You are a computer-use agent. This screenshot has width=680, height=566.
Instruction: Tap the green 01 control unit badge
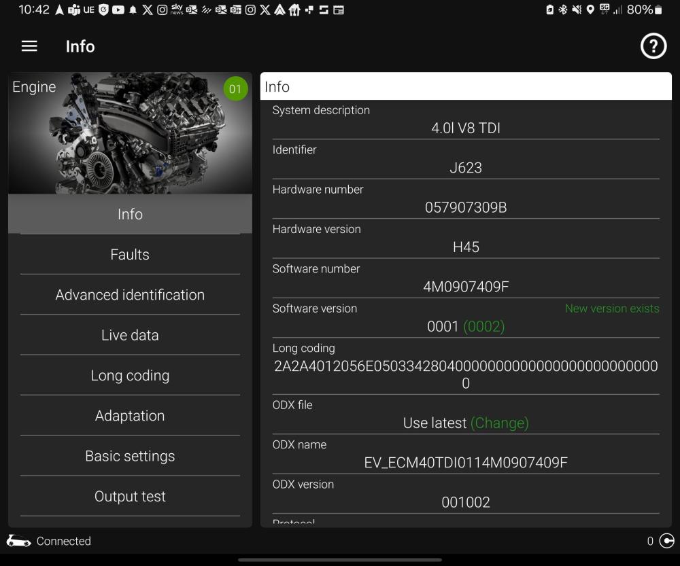point(235,89)
